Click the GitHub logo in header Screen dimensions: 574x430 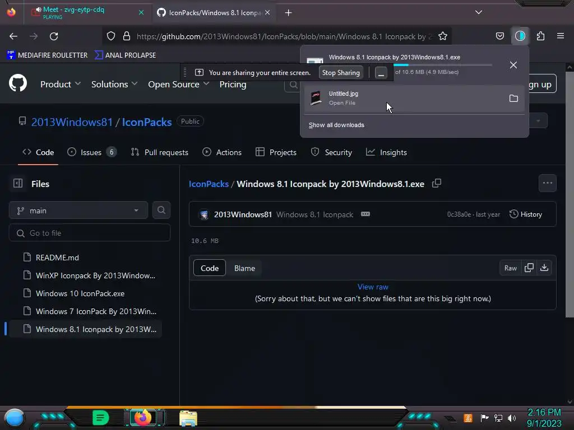tap(18, 83)
